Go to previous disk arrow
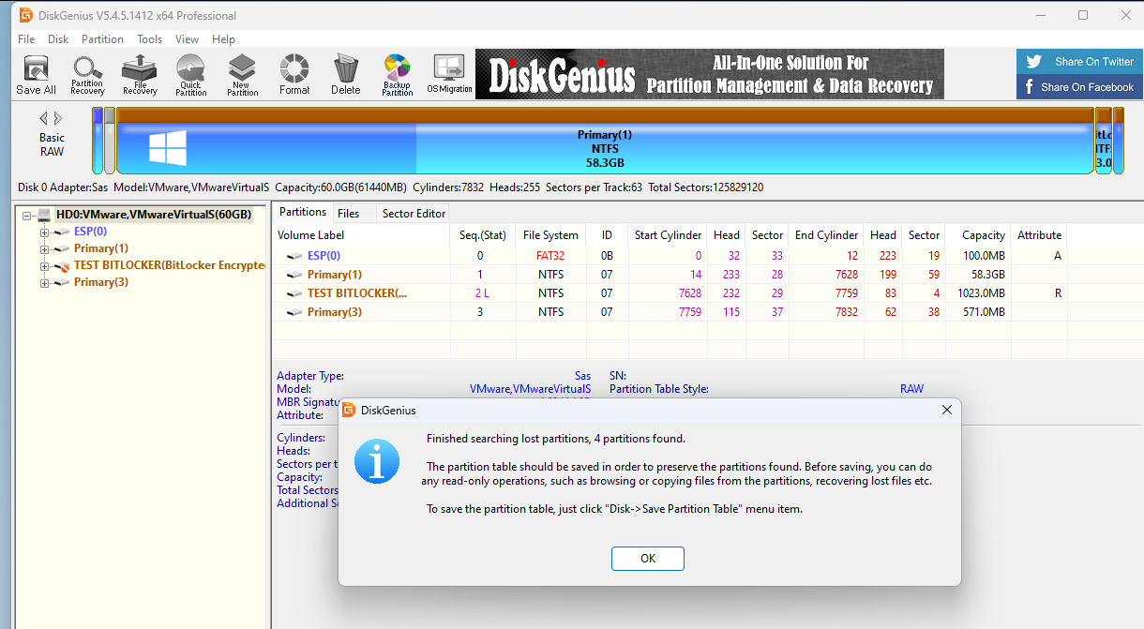 click(x=43, y=118)
